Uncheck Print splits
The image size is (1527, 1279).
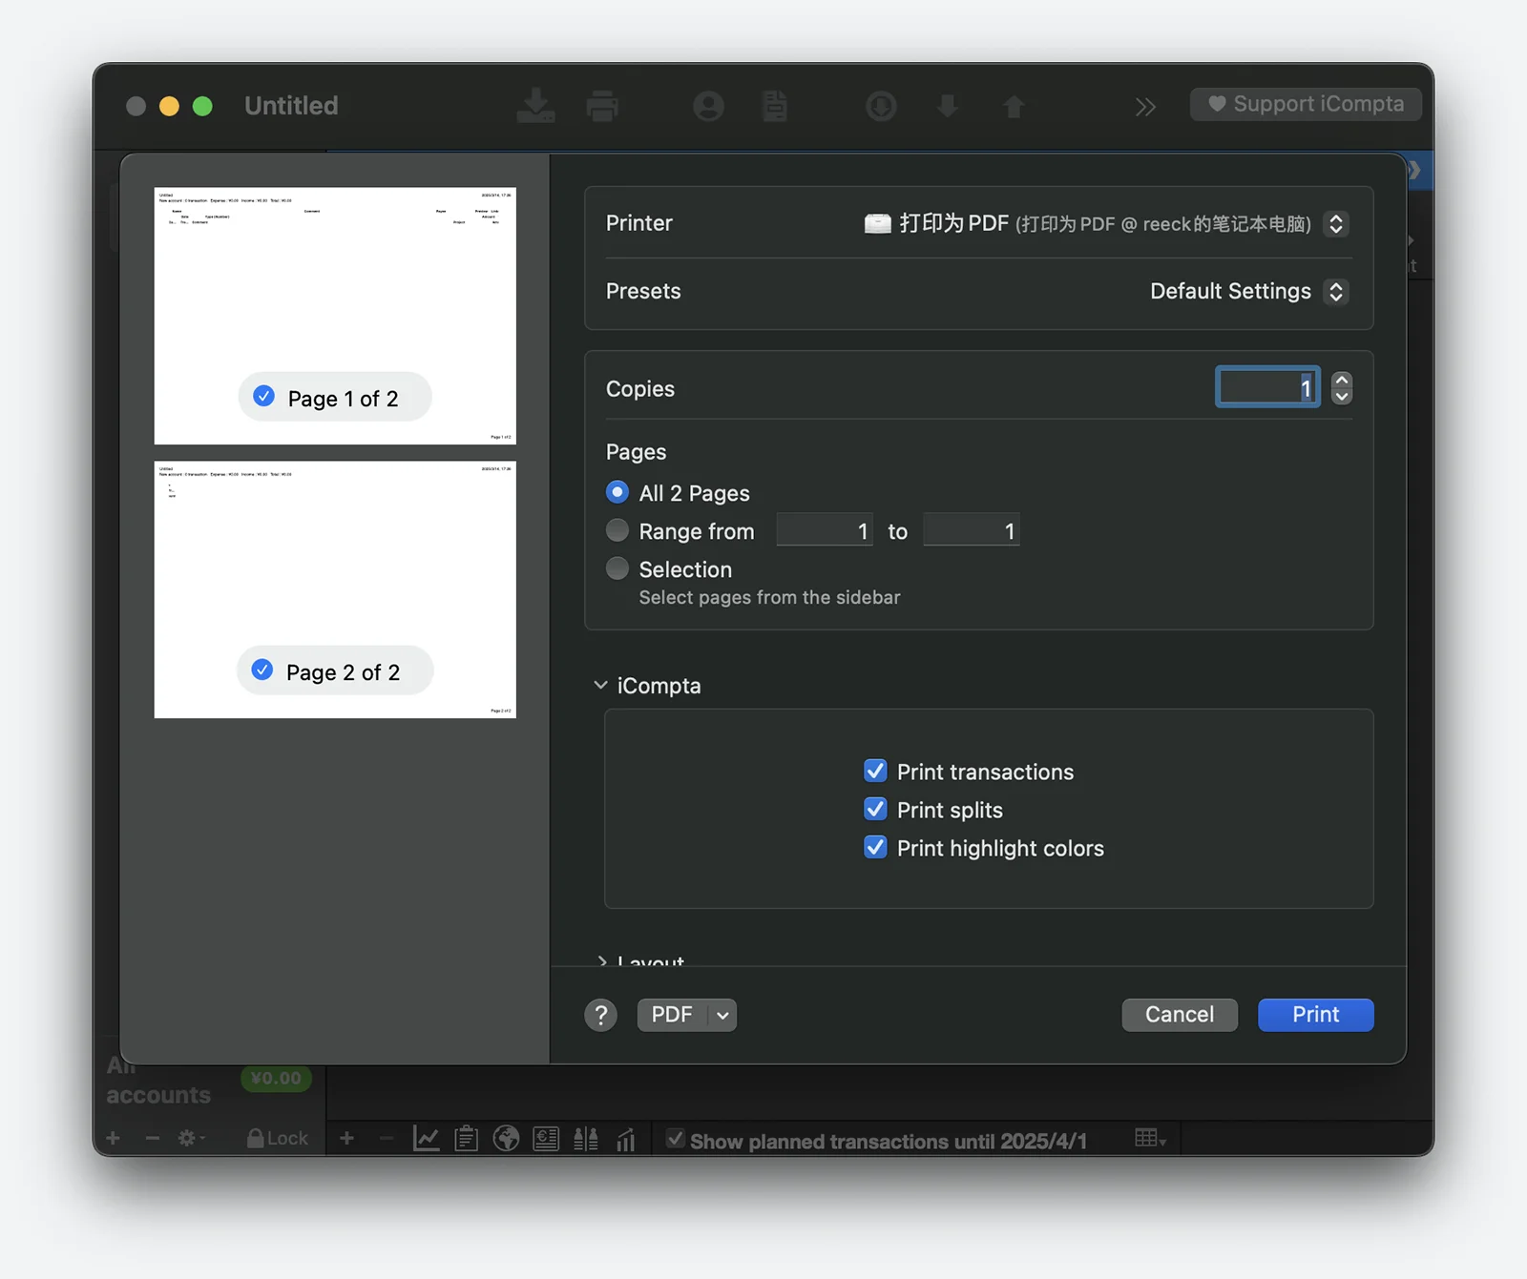[x=875, y=809]
